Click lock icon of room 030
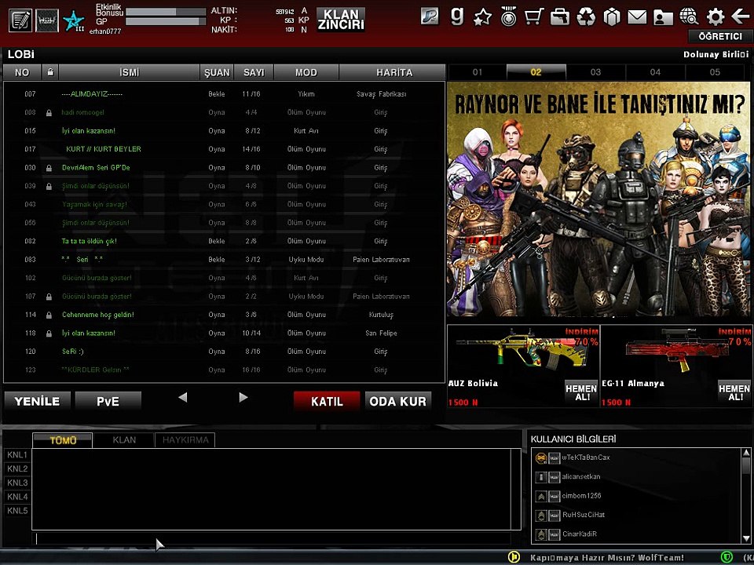Image resolution: width=754 pixels, height=565 pixels. pos(49,168)
